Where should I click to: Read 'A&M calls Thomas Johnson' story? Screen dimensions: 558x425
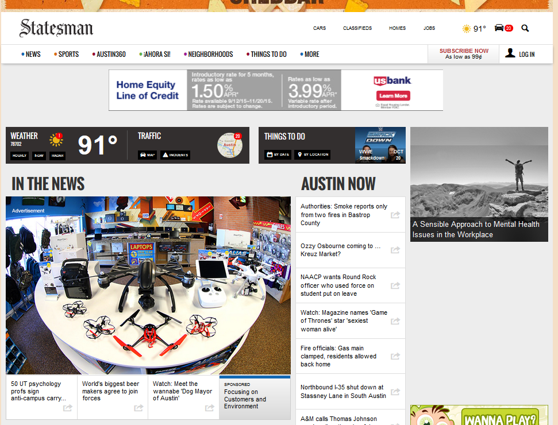[x=338, y=420]
